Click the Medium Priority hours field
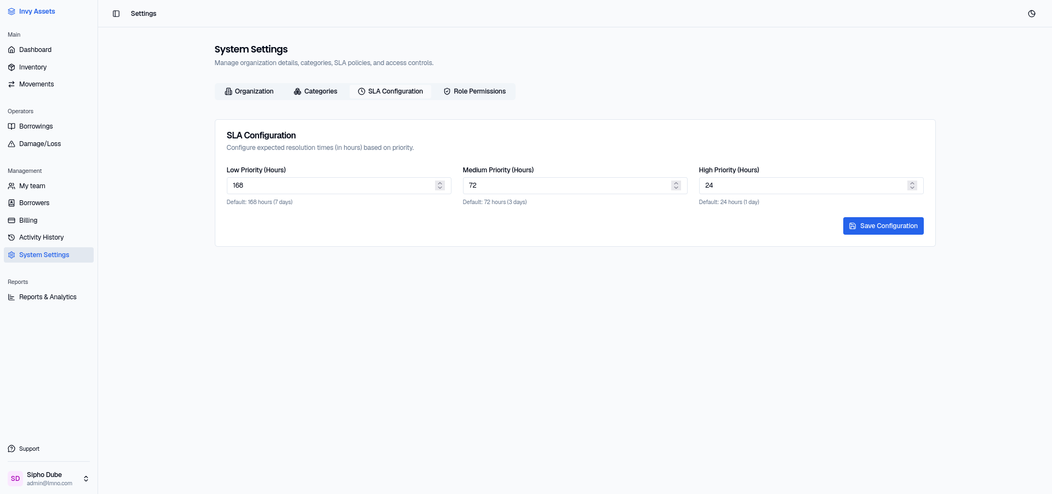Viewport: 1052px width, 494px height. pyautogui.click(x=575, y=185)
